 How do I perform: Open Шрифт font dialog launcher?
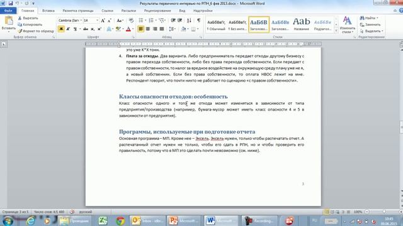pos(133,38)
